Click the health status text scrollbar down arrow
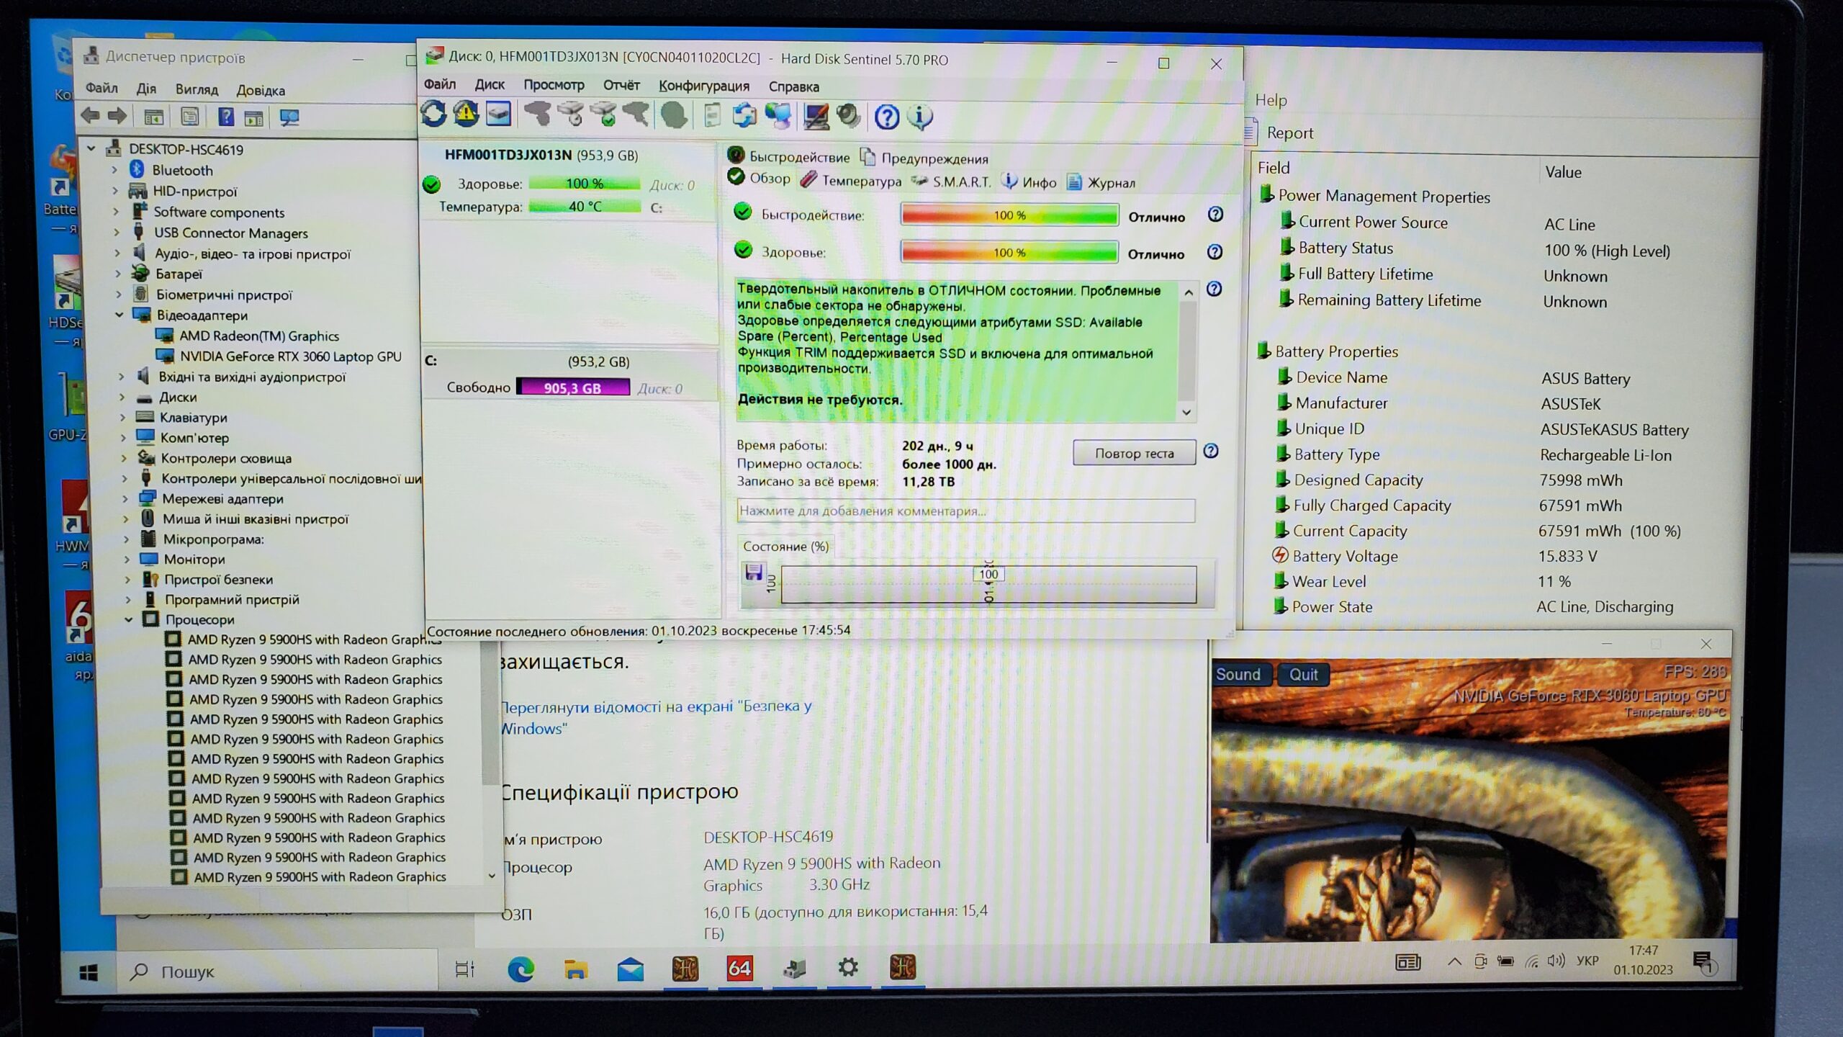The height and width of the screenshot is (1037, 1843). pyautogui.click(x=1187, y=413)
